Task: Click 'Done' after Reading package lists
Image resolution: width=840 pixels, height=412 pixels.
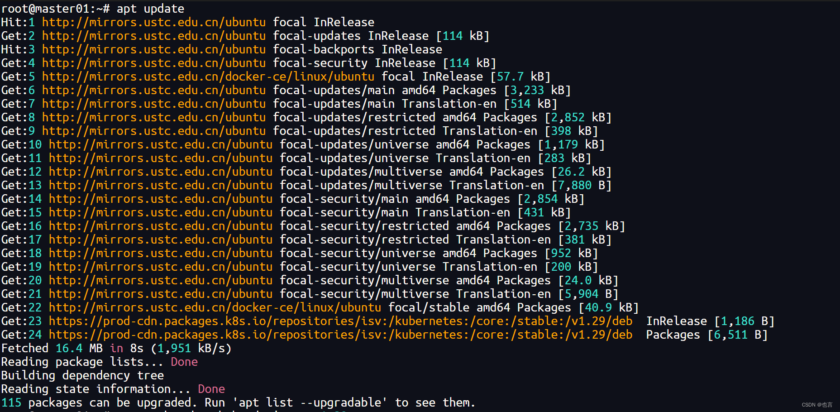Action: click(184, 362)
